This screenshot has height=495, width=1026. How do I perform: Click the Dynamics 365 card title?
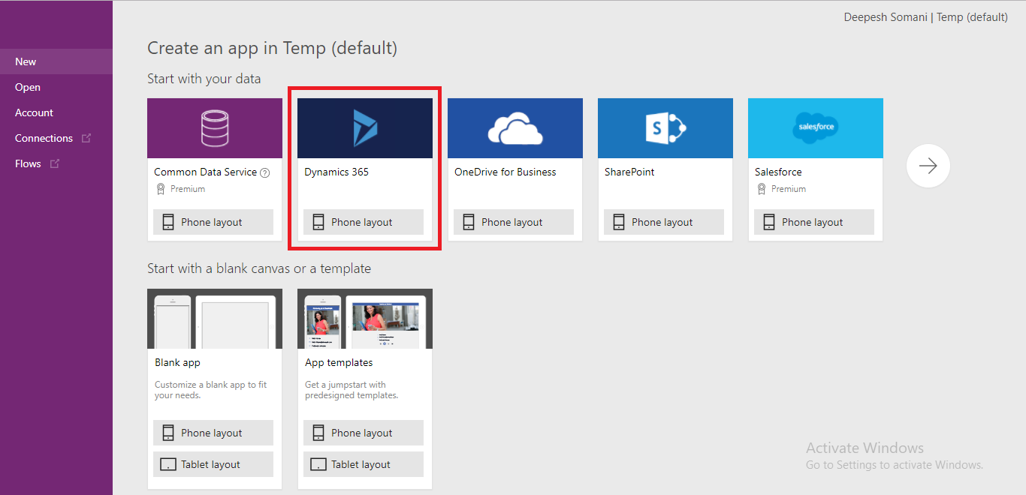(x=336, y=172)
